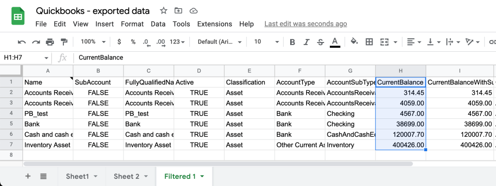Select the AccountType header cell
This screenshot has width=496, height=186.
coord(300,82)
